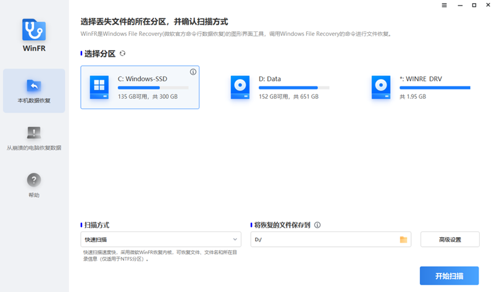Browse for save folder with folder icon
The height and width of the screenshot is (292, 494).
pyautogui.click(x=404, y=240)
